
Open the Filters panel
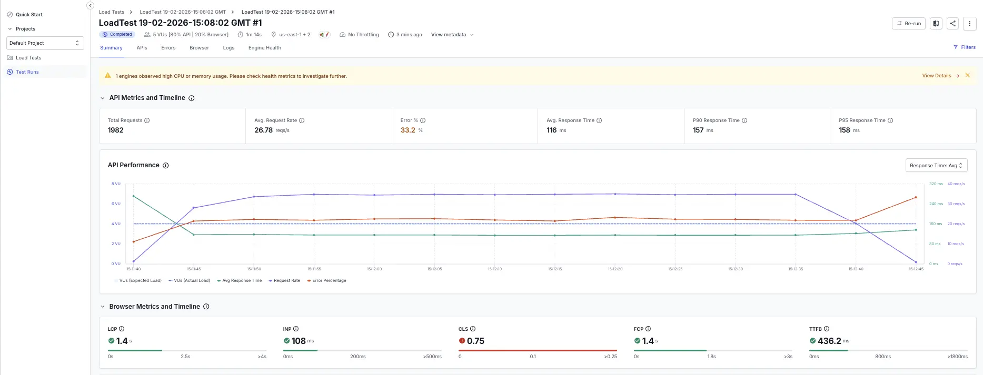[965, 47]
